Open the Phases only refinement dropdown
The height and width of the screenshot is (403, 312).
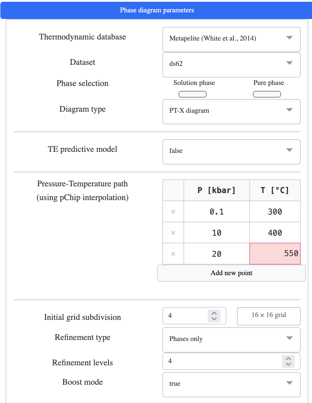[x=231, y=340]
